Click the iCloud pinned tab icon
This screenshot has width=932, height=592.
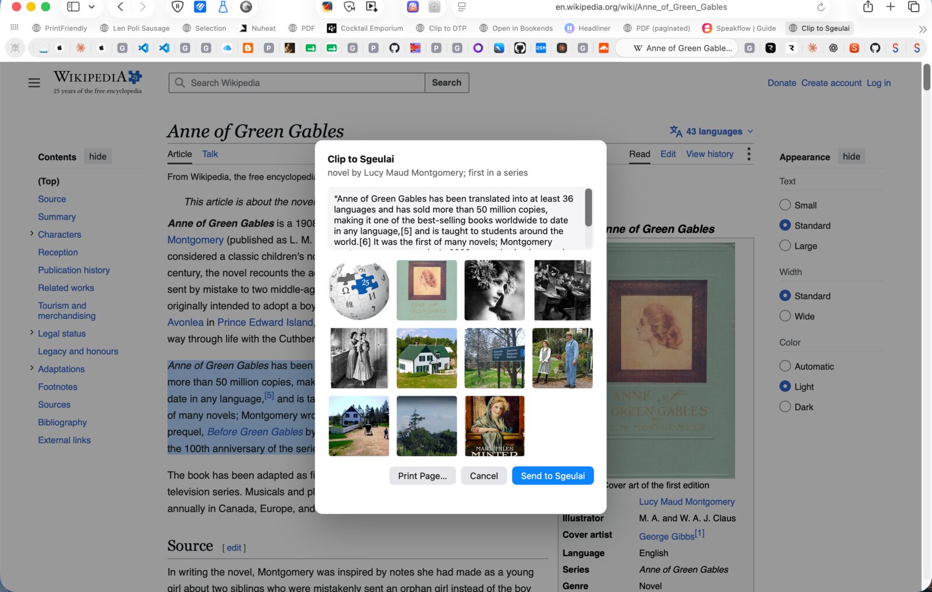pos(227,48)
